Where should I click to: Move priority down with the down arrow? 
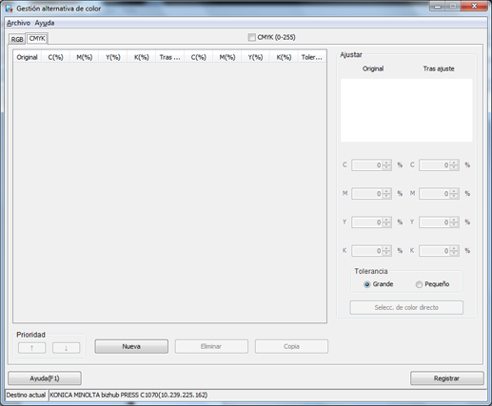coord(66,348)
